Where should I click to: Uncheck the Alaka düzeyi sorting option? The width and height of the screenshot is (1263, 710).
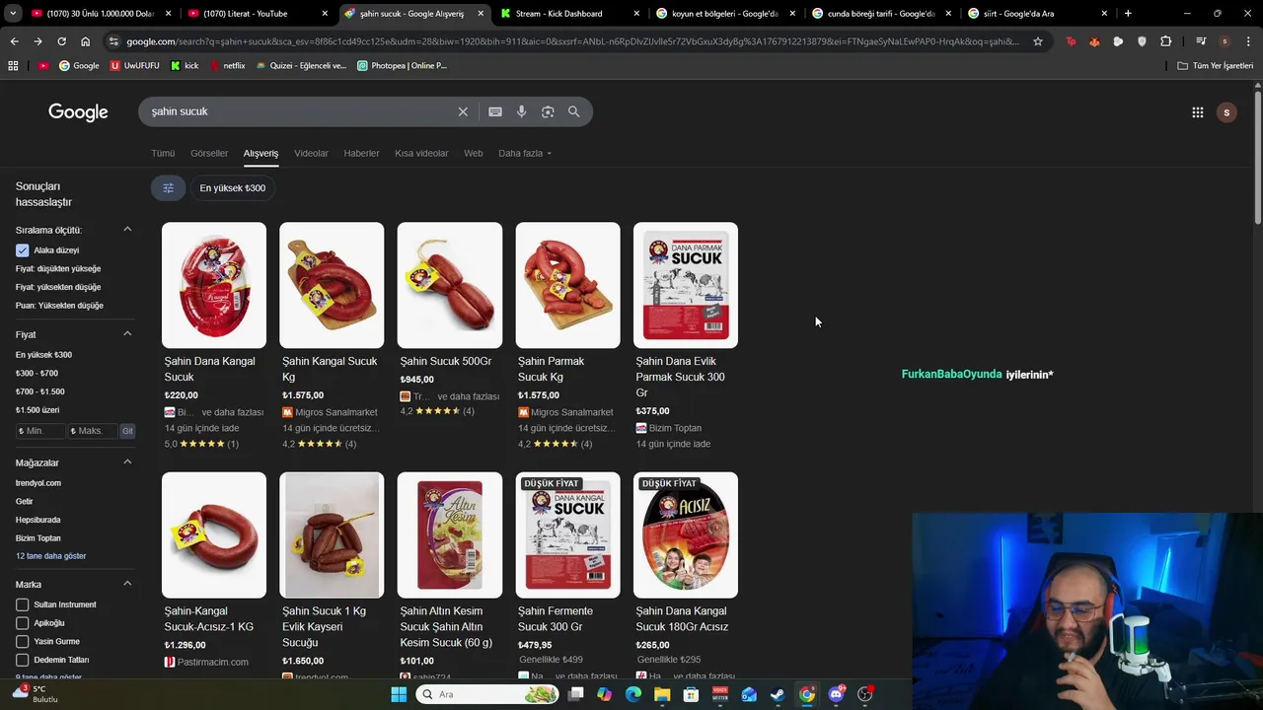pyautogui.click(x=22, y=250)
